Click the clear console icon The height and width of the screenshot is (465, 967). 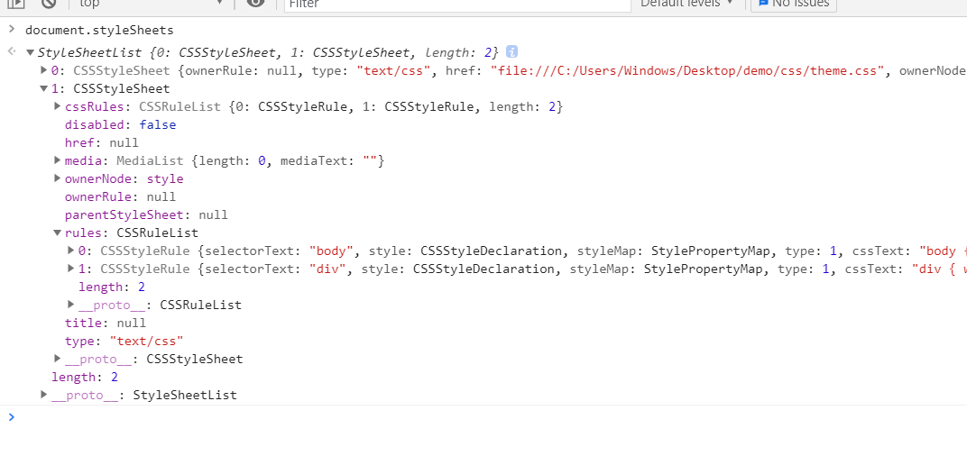49,4
